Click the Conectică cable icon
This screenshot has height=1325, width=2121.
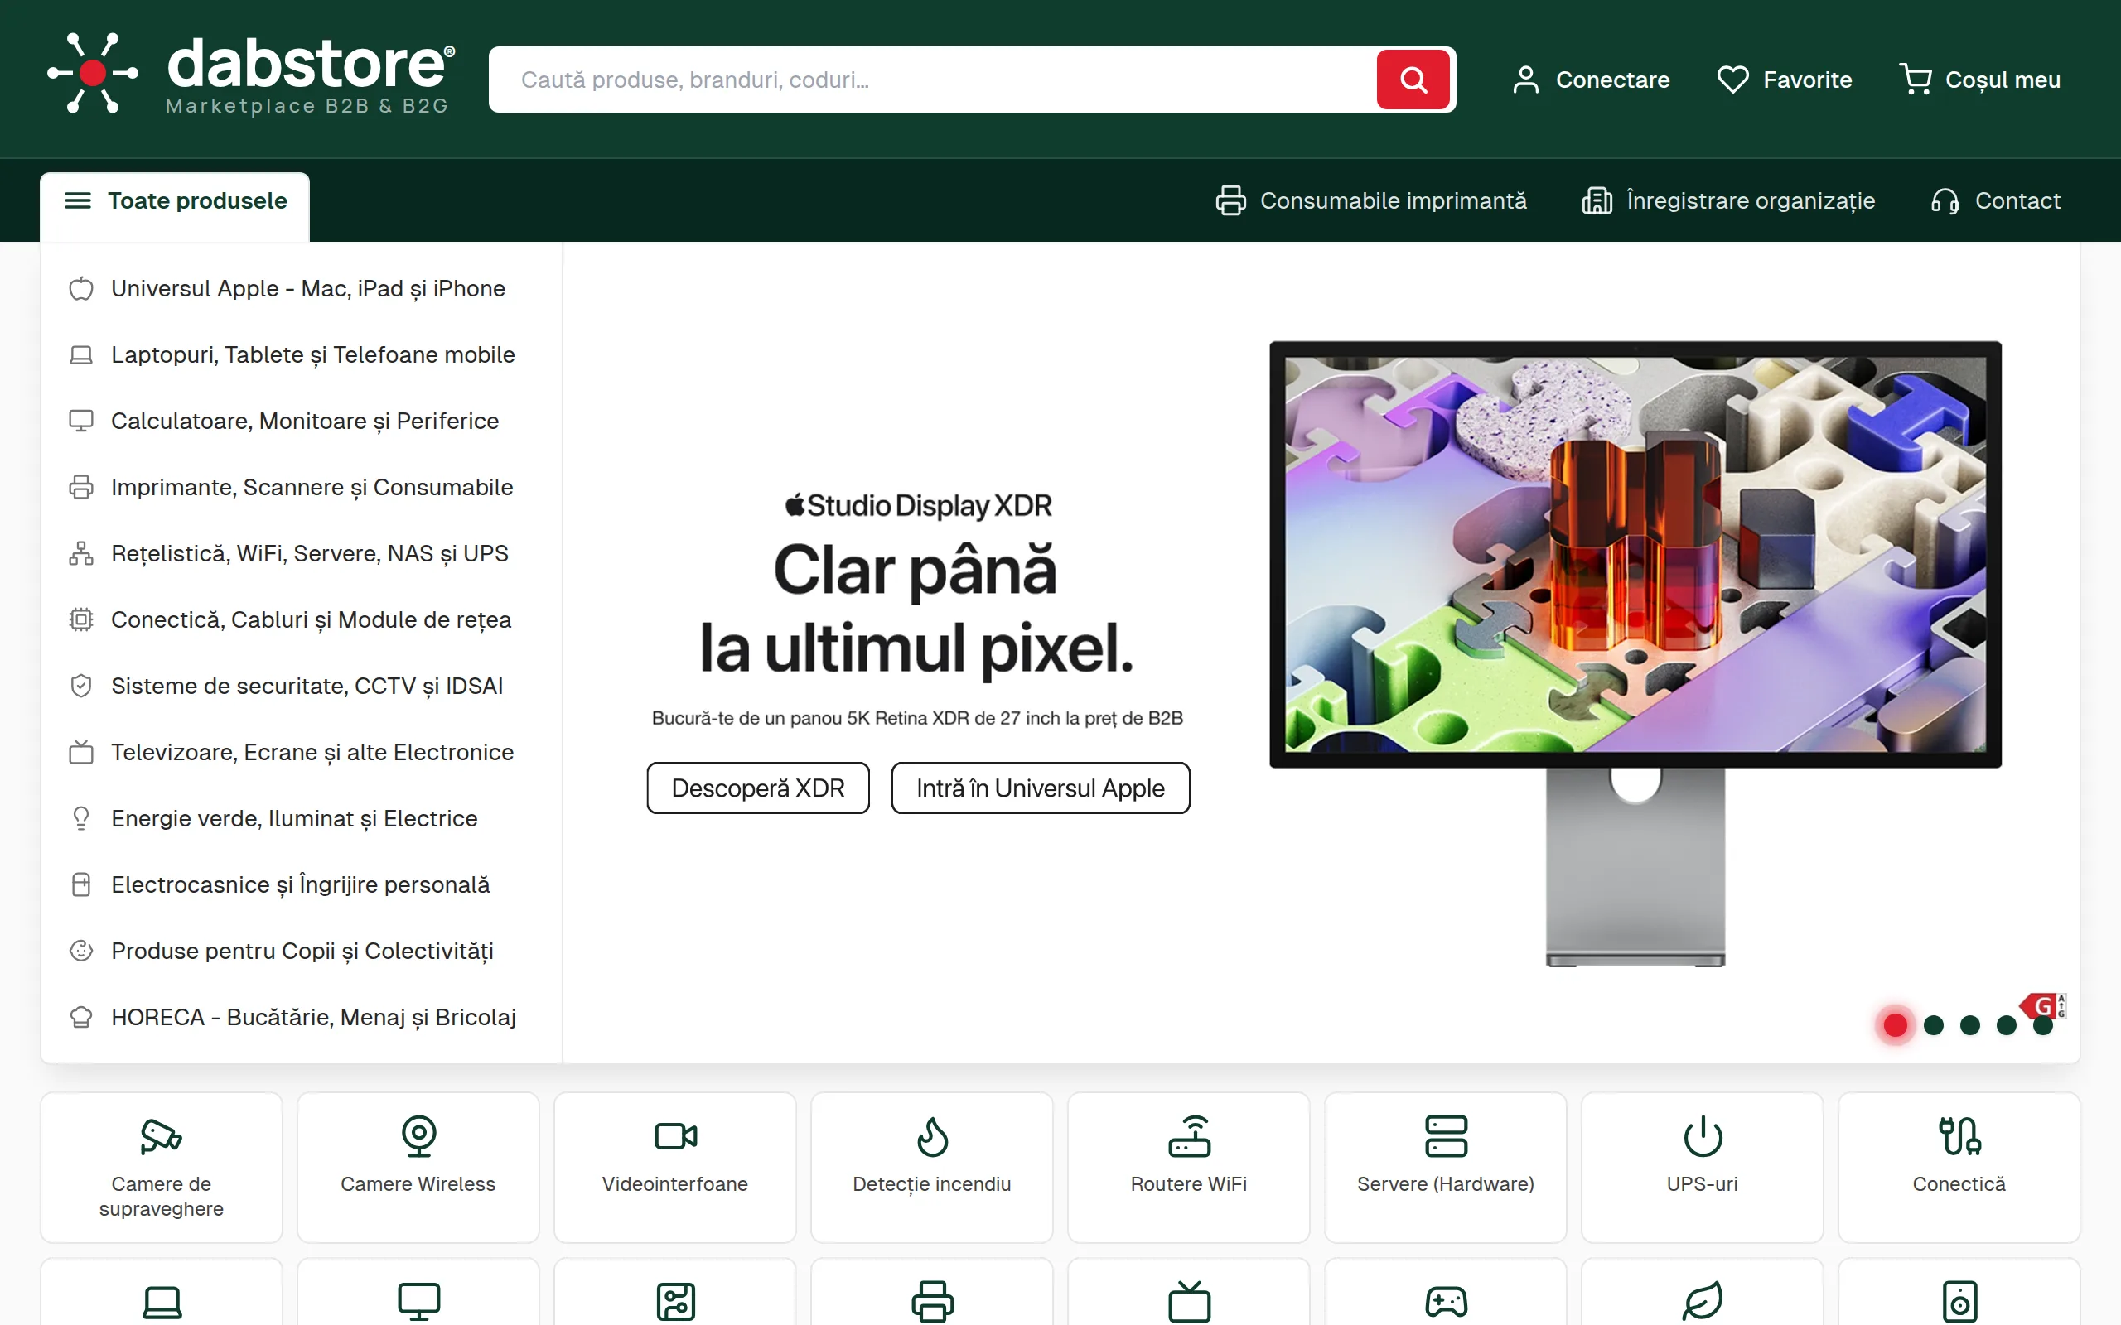coord(1959,1135)
